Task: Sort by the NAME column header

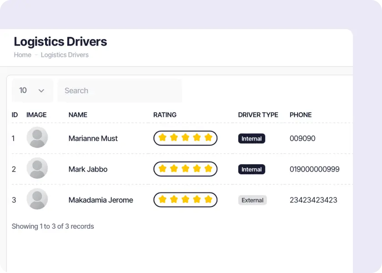Action: [78, 115]
